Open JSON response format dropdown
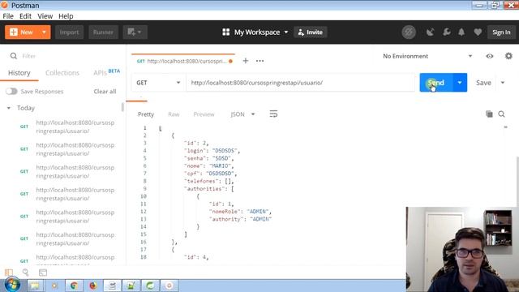This screenshot has width=519, height=292. tap(242, 114)
